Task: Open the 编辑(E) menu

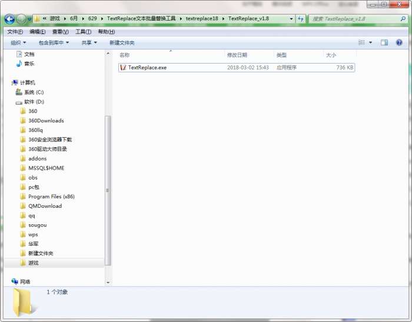Action: click(x=38, y=32)
